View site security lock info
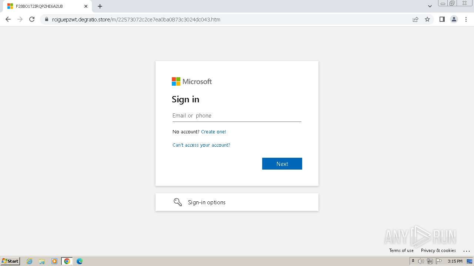The height and width of the screenshot is (266, 474). pyautogui.click(x=47, y=19)
